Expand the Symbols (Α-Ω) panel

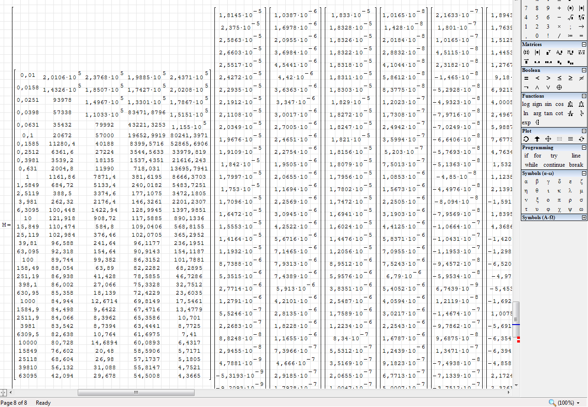click(584, 217)
